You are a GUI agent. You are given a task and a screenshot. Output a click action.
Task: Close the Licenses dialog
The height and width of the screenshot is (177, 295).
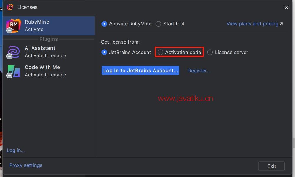coord(286,7)
